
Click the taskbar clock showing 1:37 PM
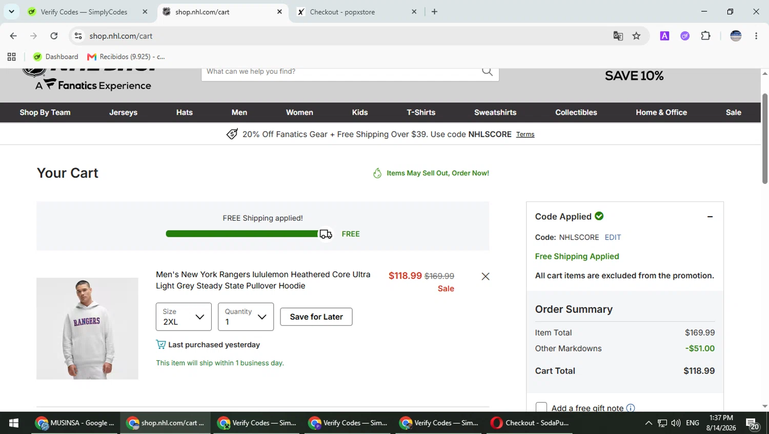pyautogui.click(x=721, y=423)
